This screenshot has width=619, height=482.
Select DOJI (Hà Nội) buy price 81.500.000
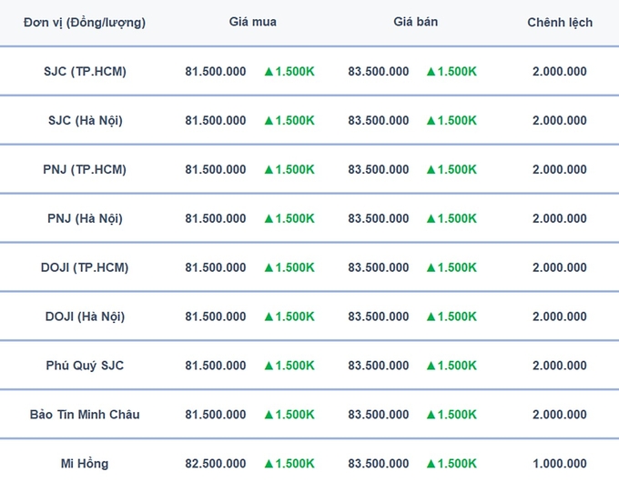coord(216,316)
